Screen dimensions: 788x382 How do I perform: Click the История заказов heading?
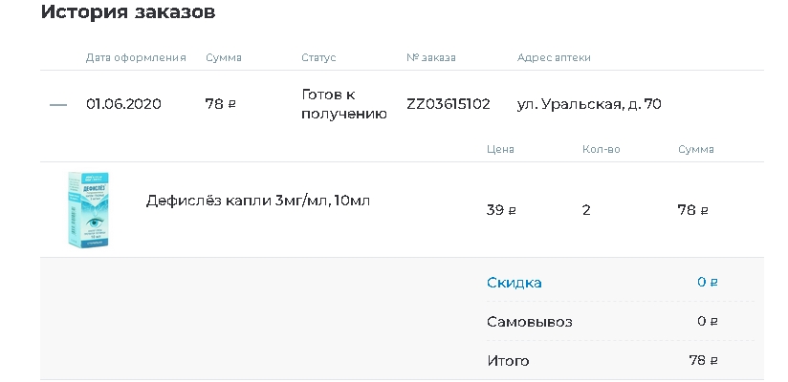tap(128, 12)
